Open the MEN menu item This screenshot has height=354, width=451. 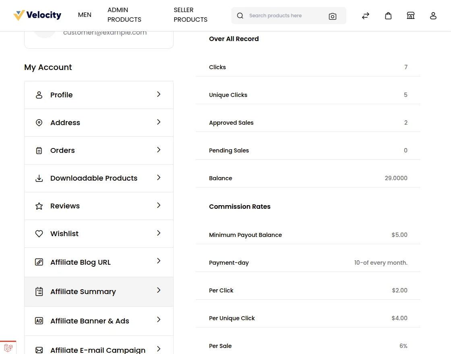pos(85,15)
